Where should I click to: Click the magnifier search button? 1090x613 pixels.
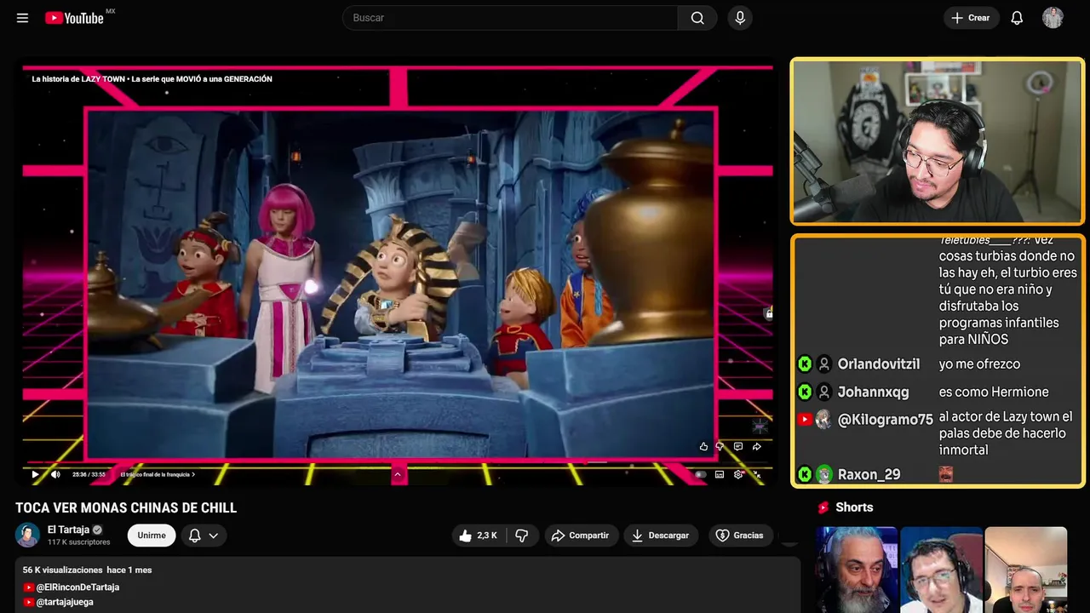[x=697, y=18]
